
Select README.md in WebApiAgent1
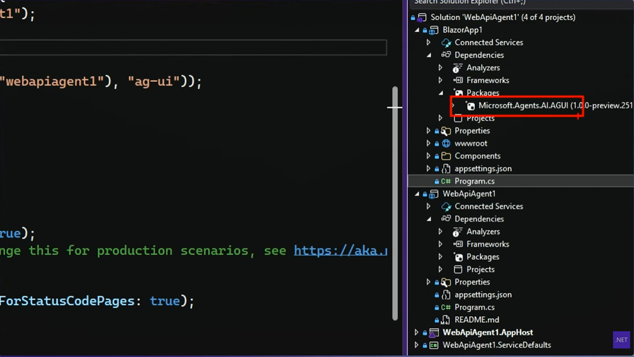[x=477, y=320]
